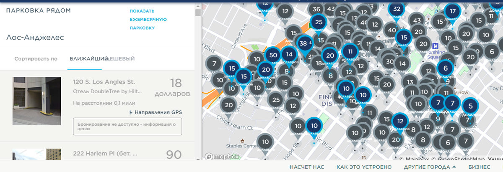
Task: Open the blue 25 parking pin
Action: pyautogui.click(x=319, y=22)
